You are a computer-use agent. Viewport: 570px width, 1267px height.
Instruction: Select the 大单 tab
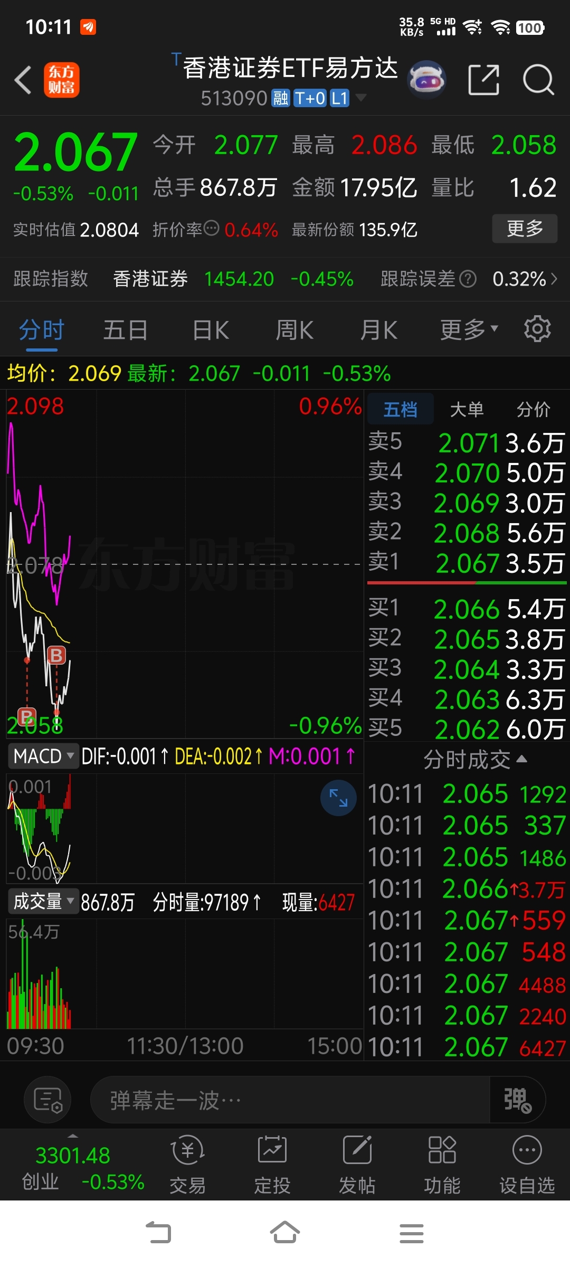(467, 409)
